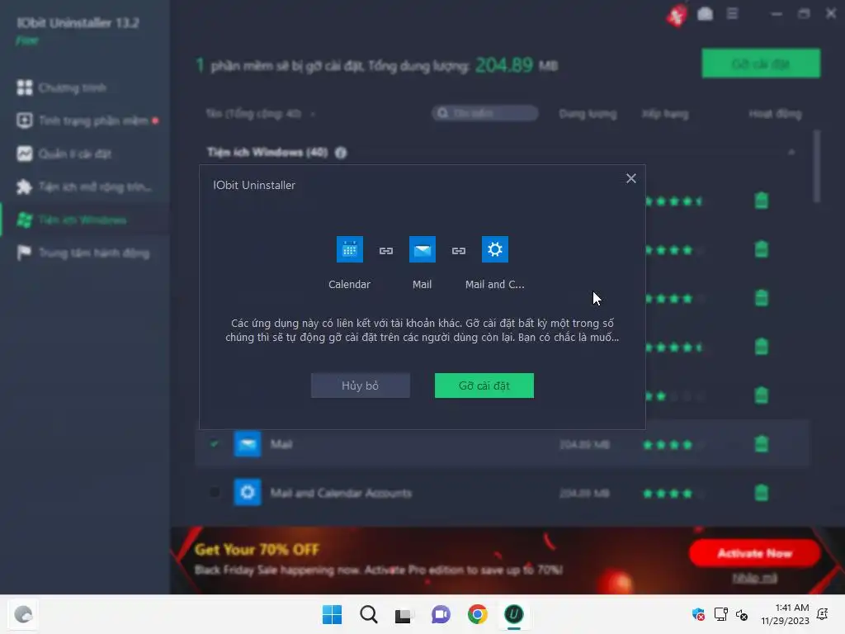Click the puzzle-piece extensions icon
The width and height of the screenshot is (845, 634).
24,187
